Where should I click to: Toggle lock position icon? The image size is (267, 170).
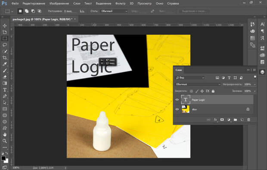(202, 91)
